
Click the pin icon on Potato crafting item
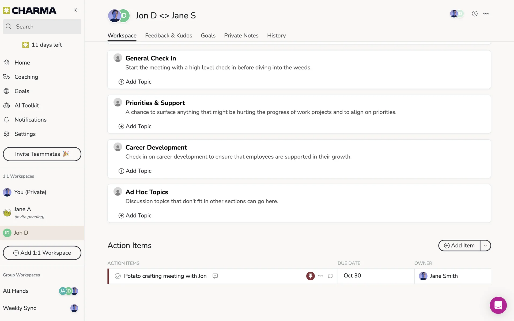[310, 276]
